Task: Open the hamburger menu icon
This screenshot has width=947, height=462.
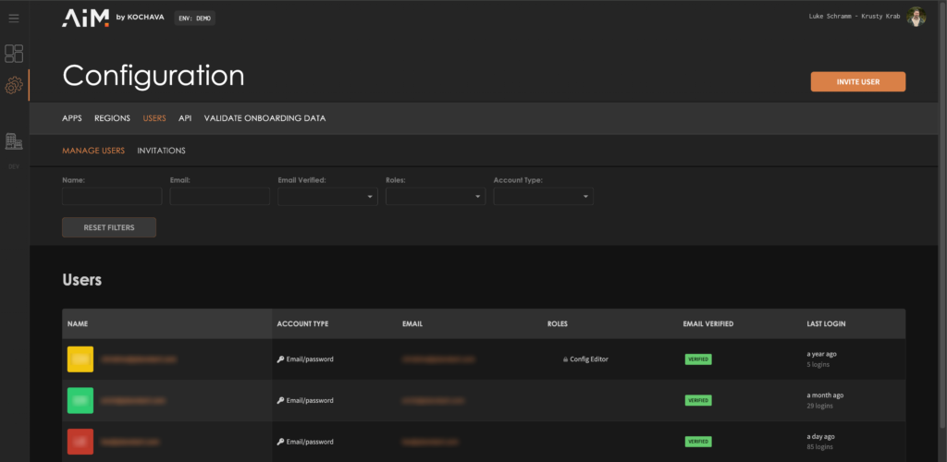Action: pos(14,18)
